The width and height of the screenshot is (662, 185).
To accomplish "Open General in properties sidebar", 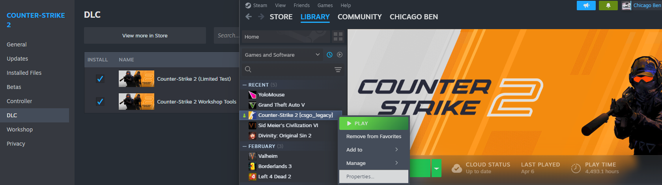I will pyautogui.click(x=34, y=44).
